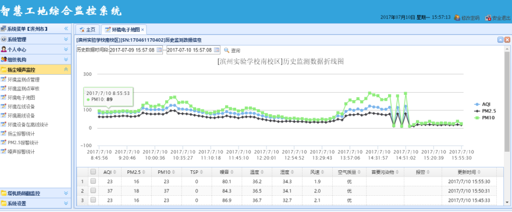This screenshot has height=212, width=512.
Task: Click the 安全退出 logout icon
Action: (488, 17)
